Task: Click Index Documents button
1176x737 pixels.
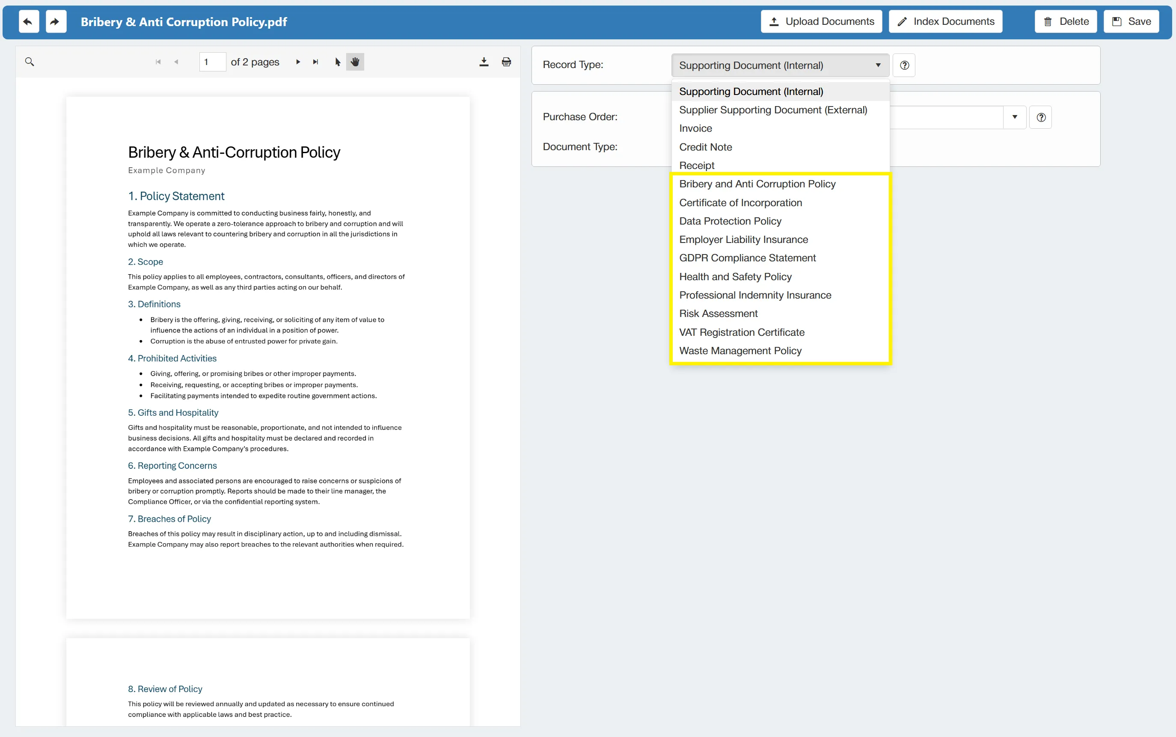Action: coord(945,21)
